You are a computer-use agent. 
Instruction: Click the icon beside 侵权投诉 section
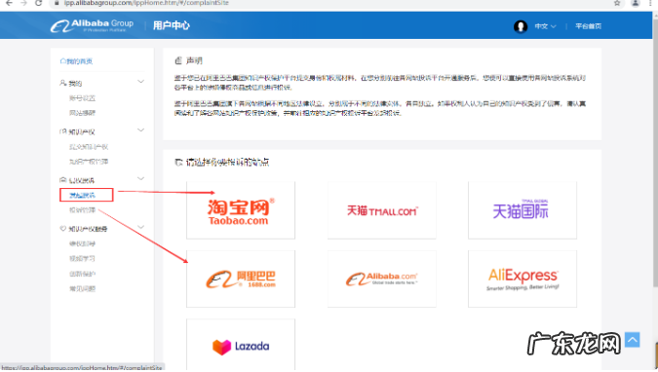pos(63,180)
